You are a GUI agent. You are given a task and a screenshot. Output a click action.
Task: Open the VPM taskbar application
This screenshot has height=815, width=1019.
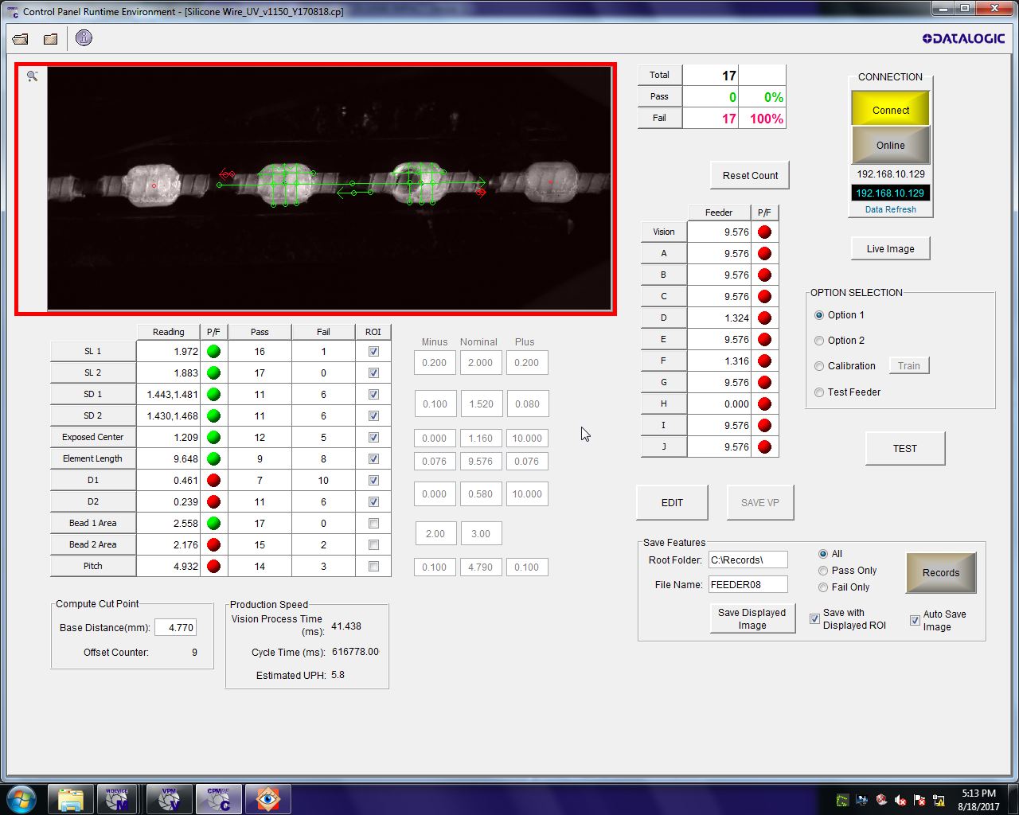pos(169,798)
